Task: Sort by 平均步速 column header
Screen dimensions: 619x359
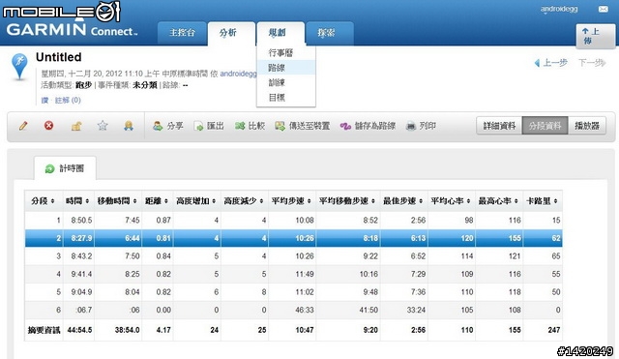Action: point(291,201)
